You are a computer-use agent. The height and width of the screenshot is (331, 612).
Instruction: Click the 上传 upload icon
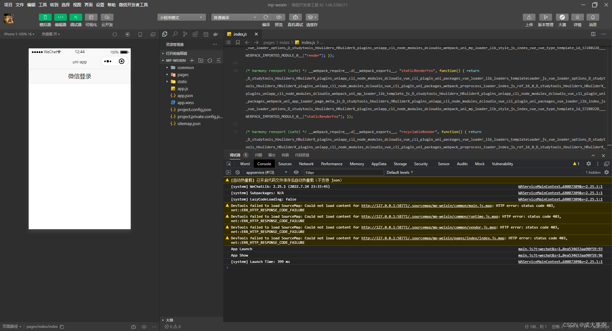529,17
